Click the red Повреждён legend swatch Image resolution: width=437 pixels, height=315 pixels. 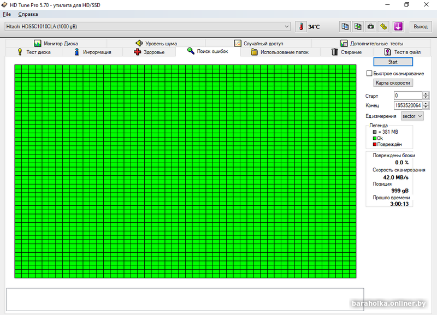point(375,144)
